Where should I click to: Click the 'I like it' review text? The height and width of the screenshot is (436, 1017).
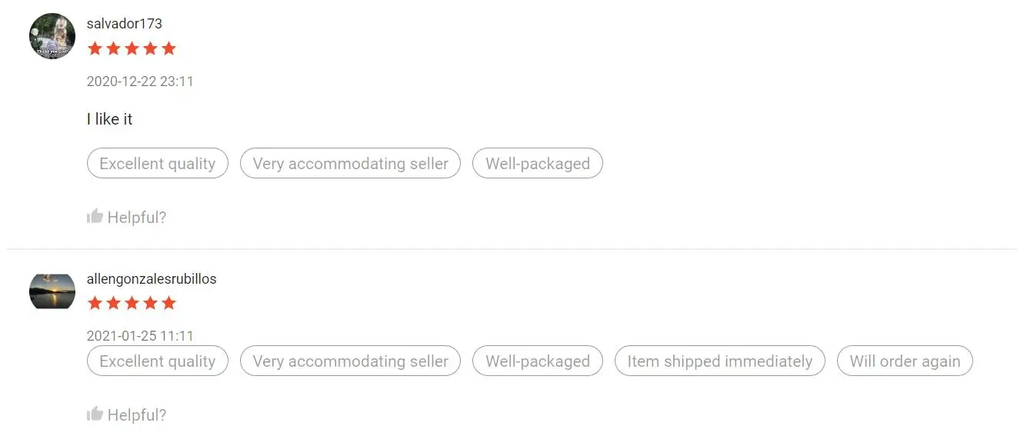(x=110, y=119)
